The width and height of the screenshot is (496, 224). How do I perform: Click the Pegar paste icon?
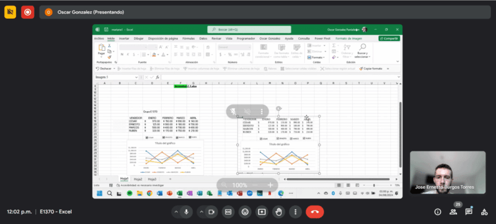click(x=102, y=48)
